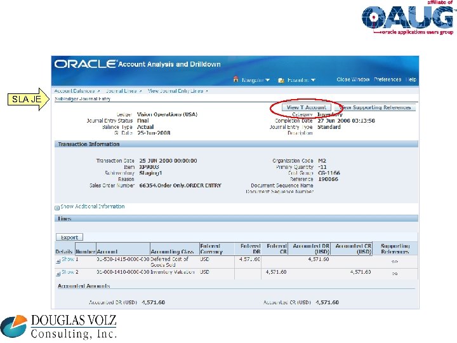Image resolution: width=457 pixels, height=343 pixels.
Task: Expand details plus icon for line 1
Action: click(x=58, y=262)
